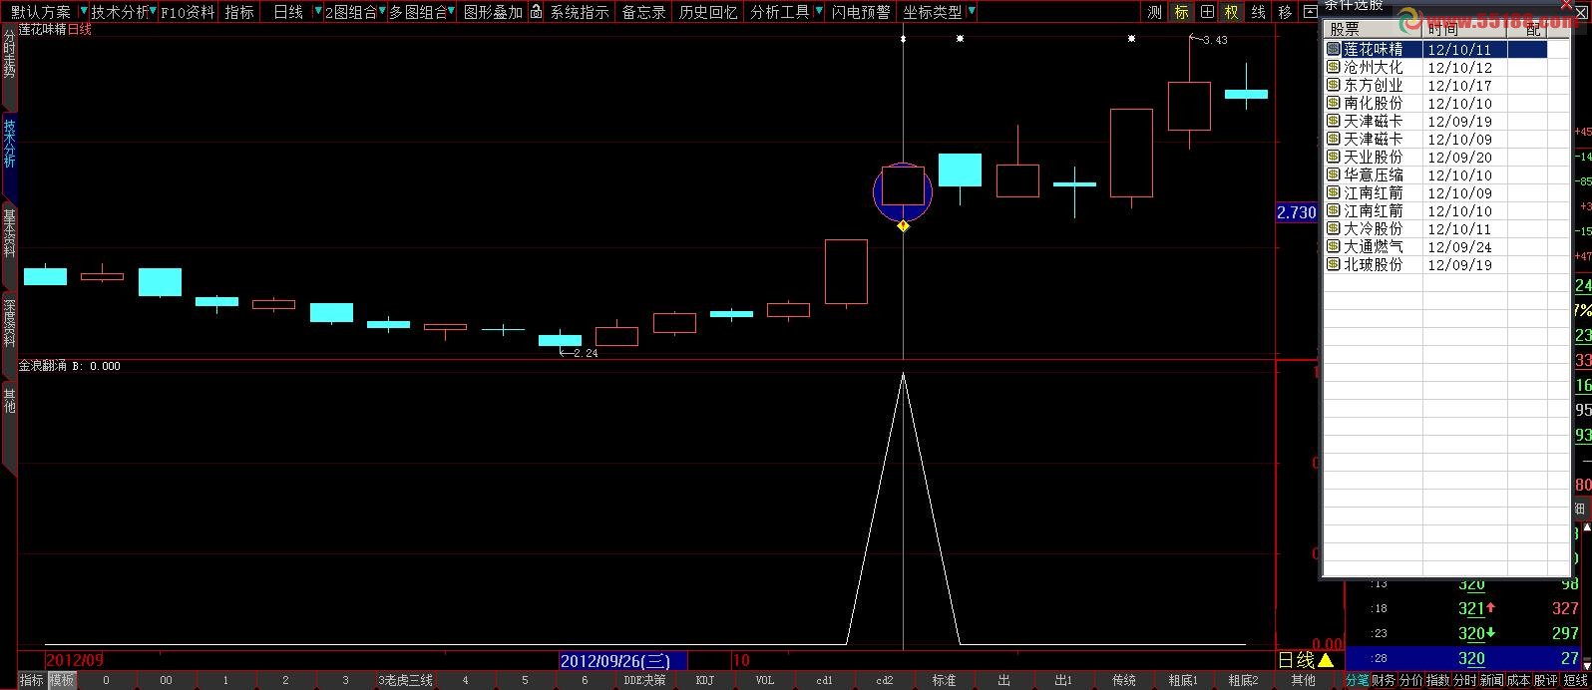
Task: Select the 标准 template tab
Action: [944, 680]
